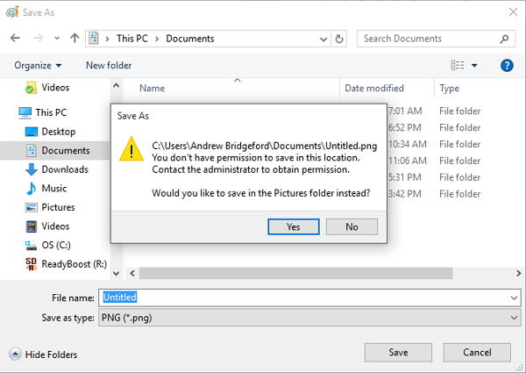
Task: Open Downloads in the navigation pane
Action: [57, 169]
